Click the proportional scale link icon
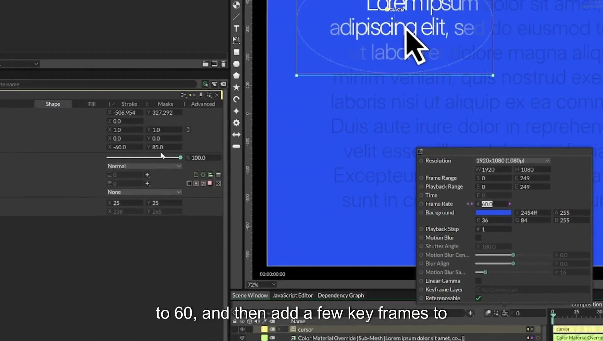Screen dimensions: 603x341 [188, 129]
